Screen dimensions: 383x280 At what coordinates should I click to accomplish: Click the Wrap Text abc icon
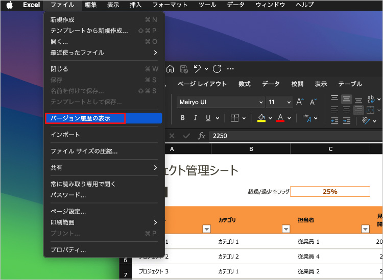click(371, 99)
